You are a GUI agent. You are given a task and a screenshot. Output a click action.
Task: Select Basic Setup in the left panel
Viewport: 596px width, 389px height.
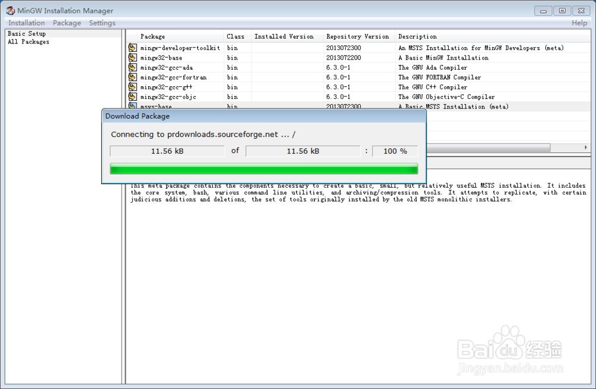27,33
